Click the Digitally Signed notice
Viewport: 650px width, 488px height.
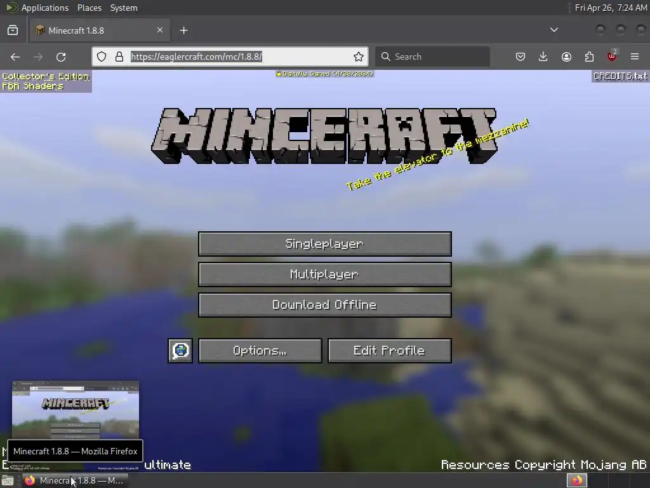point(325,74)
